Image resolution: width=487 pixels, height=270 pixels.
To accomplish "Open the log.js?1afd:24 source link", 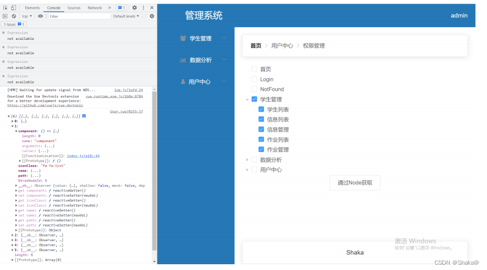I will (129, 90).
